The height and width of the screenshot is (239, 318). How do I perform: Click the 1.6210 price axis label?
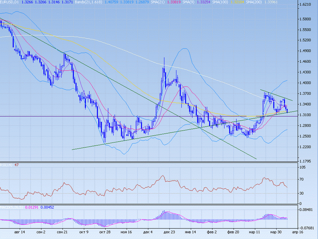tap(306, 5)
